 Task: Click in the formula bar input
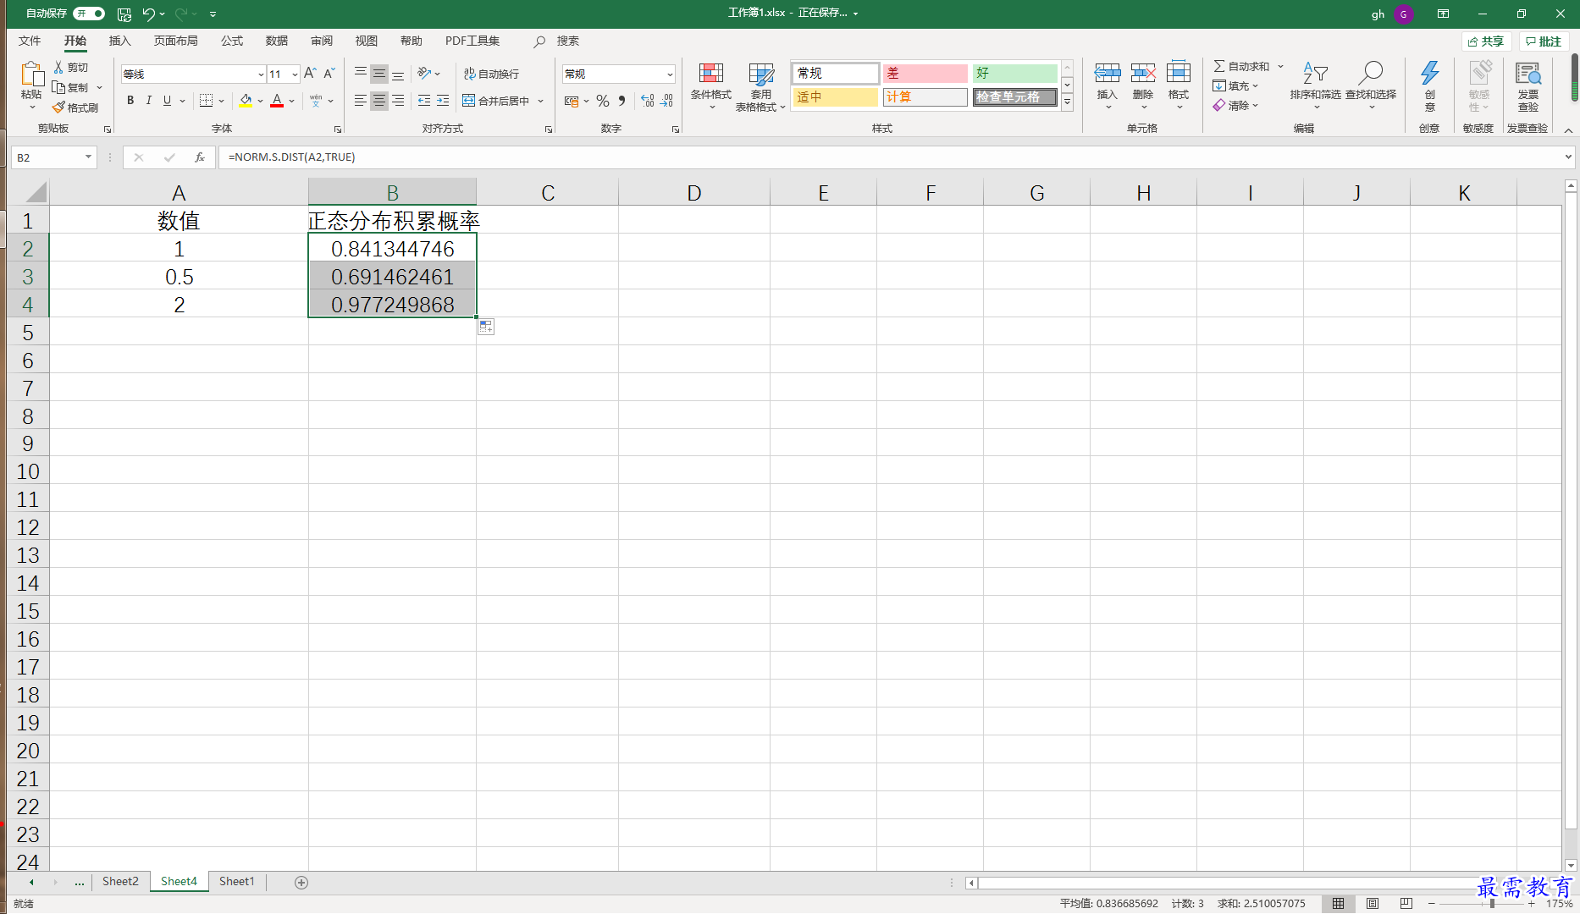coord(889,157)
